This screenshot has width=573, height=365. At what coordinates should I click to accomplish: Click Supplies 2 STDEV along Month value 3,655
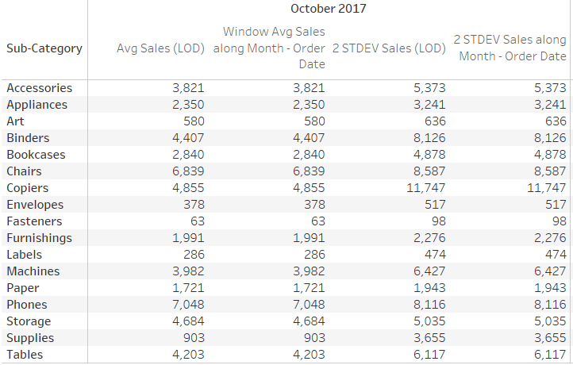(550, 338)
